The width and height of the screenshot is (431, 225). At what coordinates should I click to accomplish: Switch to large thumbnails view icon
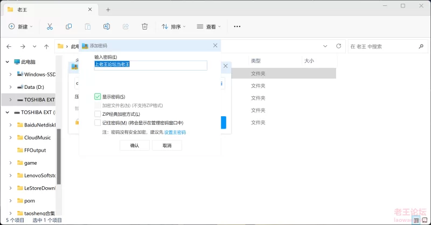[425, 220]
